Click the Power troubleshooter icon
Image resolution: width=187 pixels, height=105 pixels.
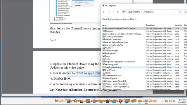[x=103, y=56]
